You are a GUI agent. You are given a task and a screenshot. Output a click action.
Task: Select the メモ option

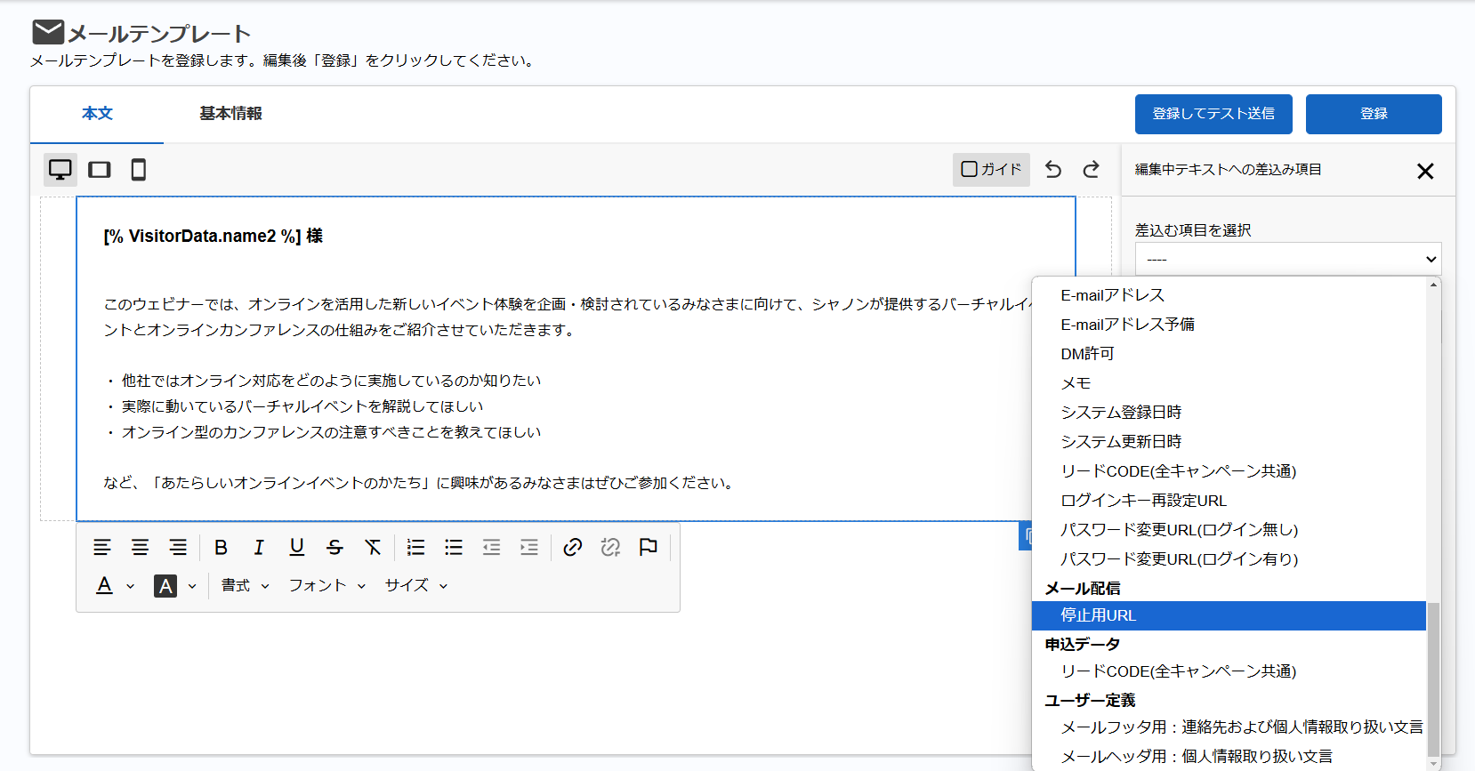(1229, 383)
